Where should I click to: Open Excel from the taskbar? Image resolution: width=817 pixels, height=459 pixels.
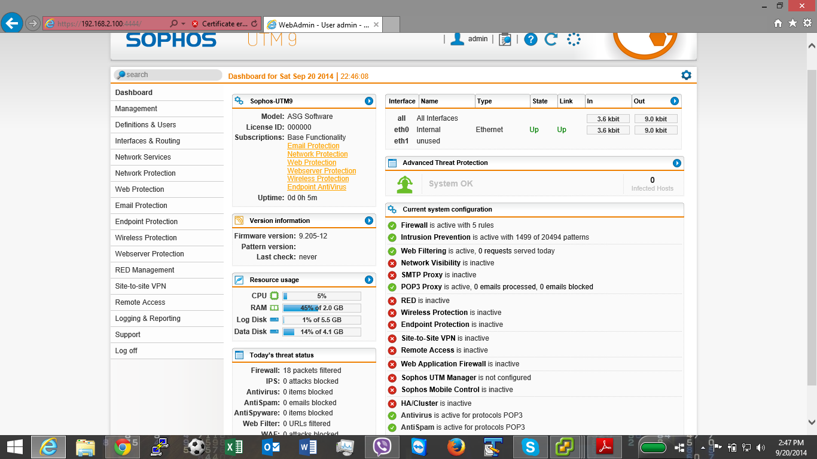[233, 447]
